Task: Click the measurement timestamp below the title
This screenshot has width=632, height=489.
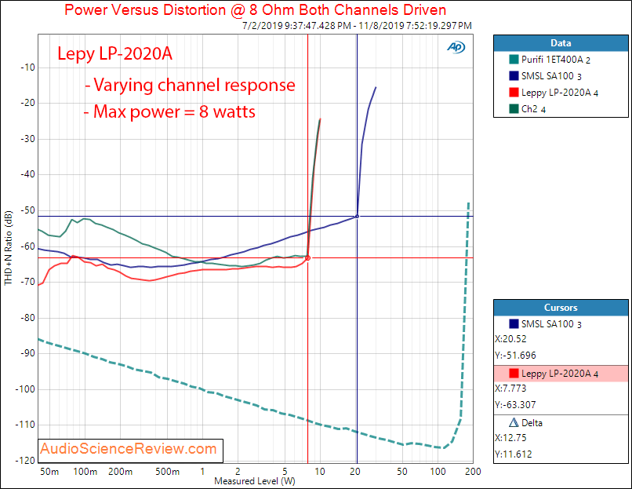Action: (x=357, y=26)
